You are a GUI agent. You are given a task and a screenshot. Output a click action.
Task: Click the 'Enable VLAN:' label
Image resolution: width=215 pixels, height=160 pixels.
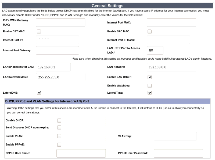pos(14,136)
